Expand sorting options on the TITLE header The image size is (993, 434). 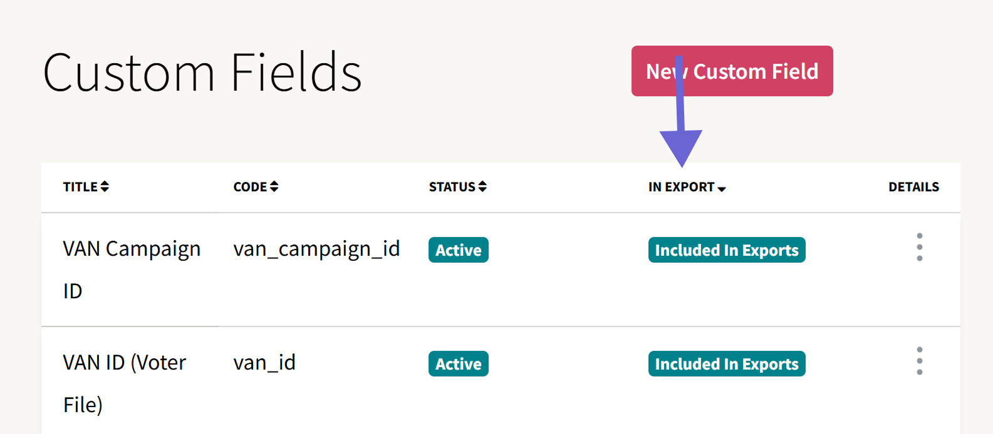tap(105, 186)
